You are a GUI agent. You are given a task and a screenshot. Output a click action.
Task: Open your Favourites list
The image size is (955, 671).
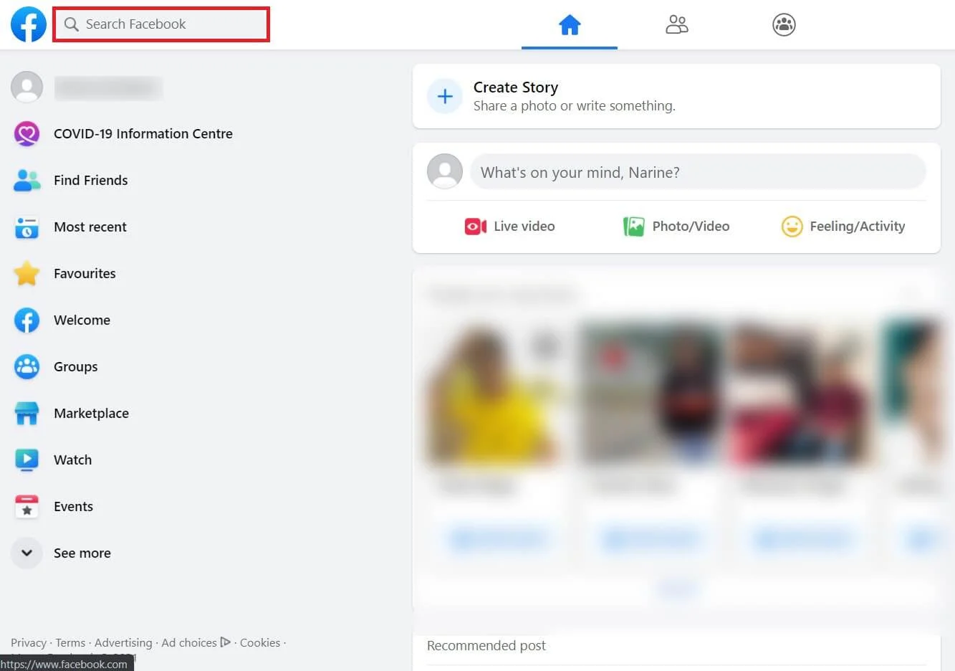point(85,273)
